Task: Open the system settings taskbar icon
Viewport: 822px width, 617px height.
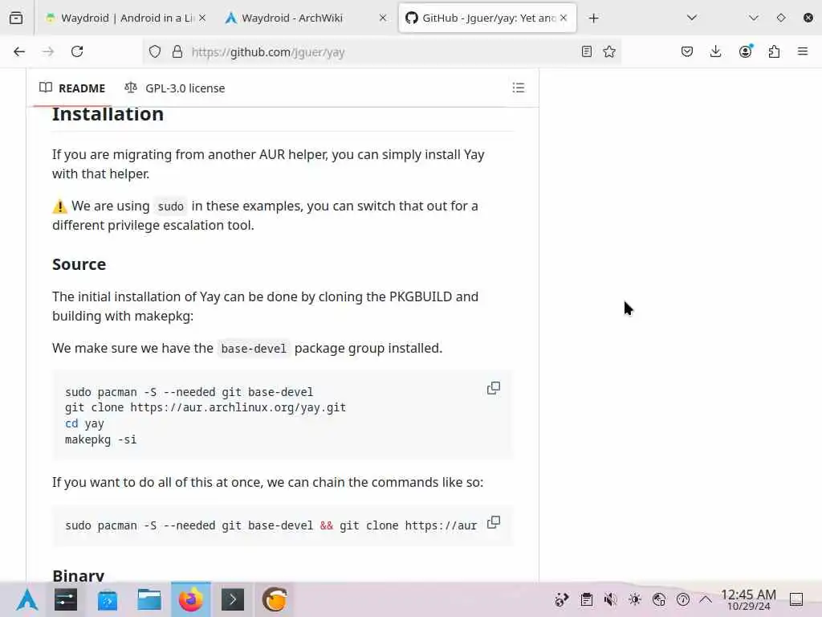Action: 66,599
